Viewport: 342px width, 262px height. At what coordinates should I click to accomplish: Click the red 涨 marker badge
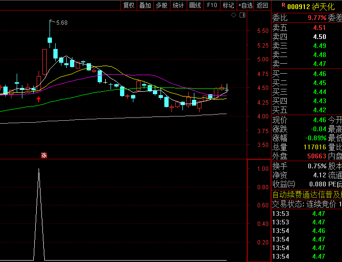[x=44, y=155]
